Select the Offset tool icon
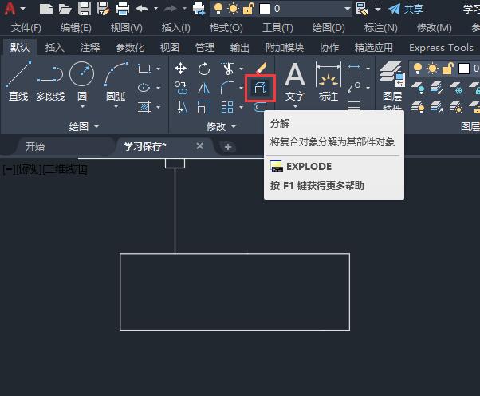Viewport: 480px width, 396px height. tap(260, 107)
